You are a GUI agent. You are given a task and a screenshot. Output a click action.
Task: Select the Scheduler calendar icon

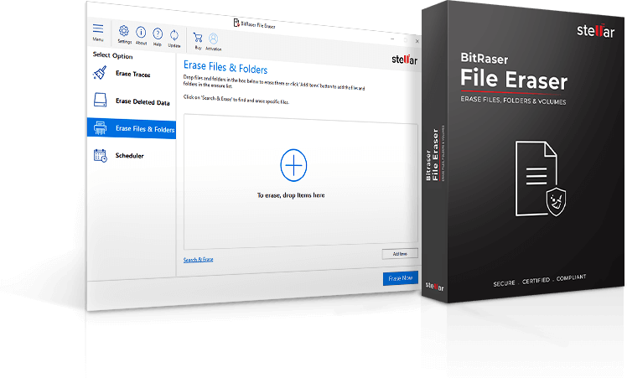[x=100, y=155]
